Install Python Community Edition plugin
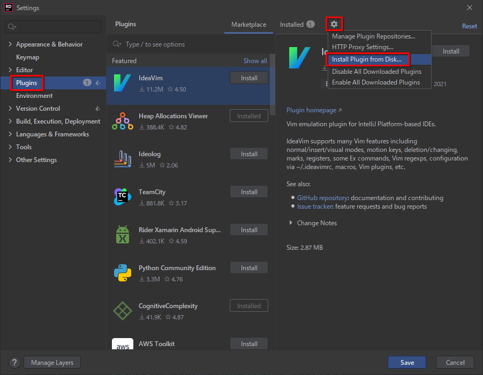 pos(249,268)
